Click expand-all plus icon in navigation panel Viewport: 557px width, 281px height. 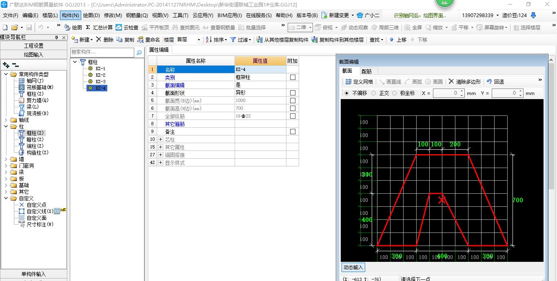coord(6,65)
